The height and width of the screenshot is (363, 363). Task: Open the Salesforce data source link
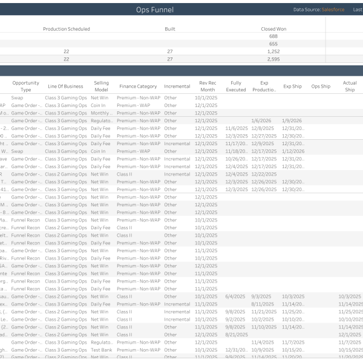pyautogui.click(x=334, y=10)
